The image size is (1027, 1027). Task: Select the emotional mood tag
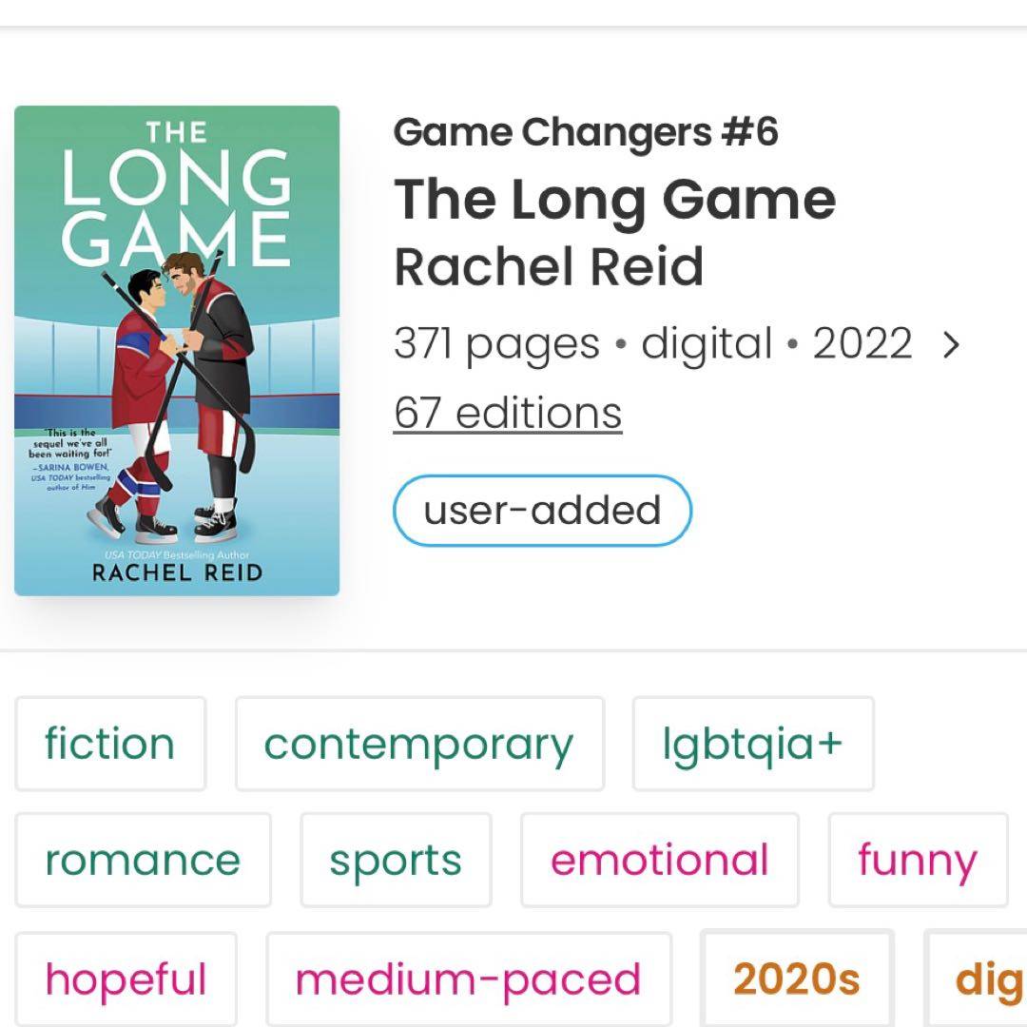pyautogui.click(x=660, y=860)
